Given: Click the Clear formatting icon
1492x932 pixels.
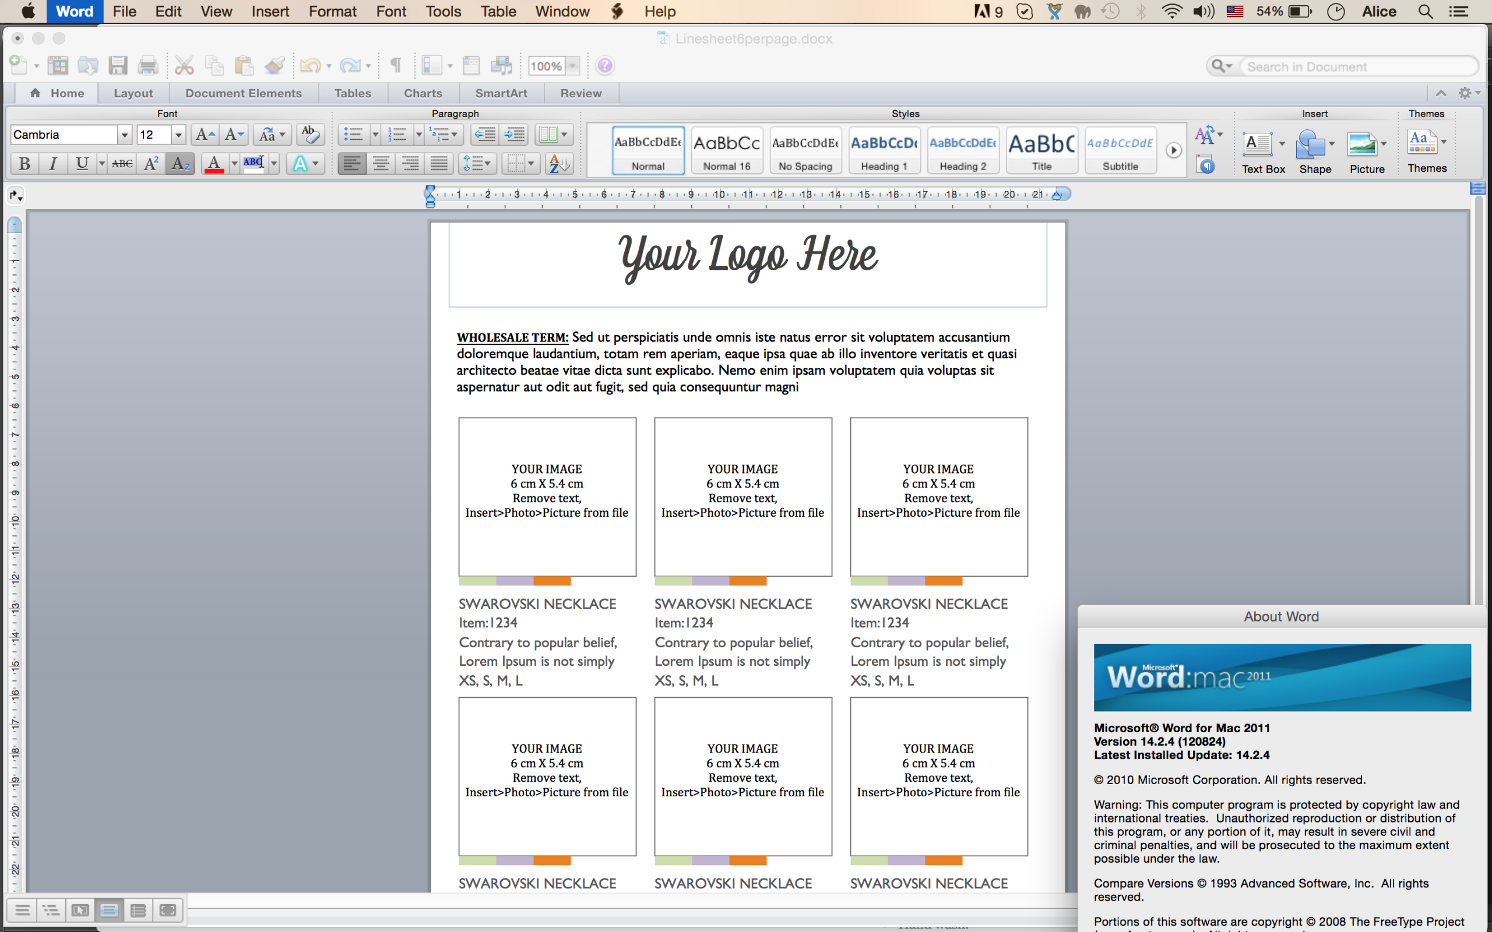Looking at the screenshot, I should point(310,135).
